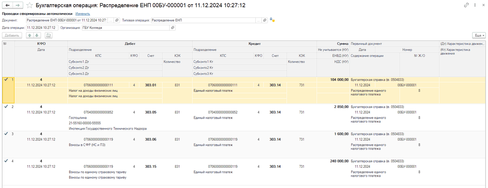This screenshot has width=488, height=188.
Task: Open the Типовая операция record
Action: click(264, 20)
